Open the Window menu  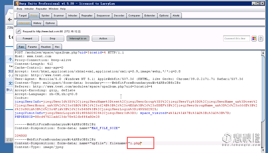pos(54,9)
